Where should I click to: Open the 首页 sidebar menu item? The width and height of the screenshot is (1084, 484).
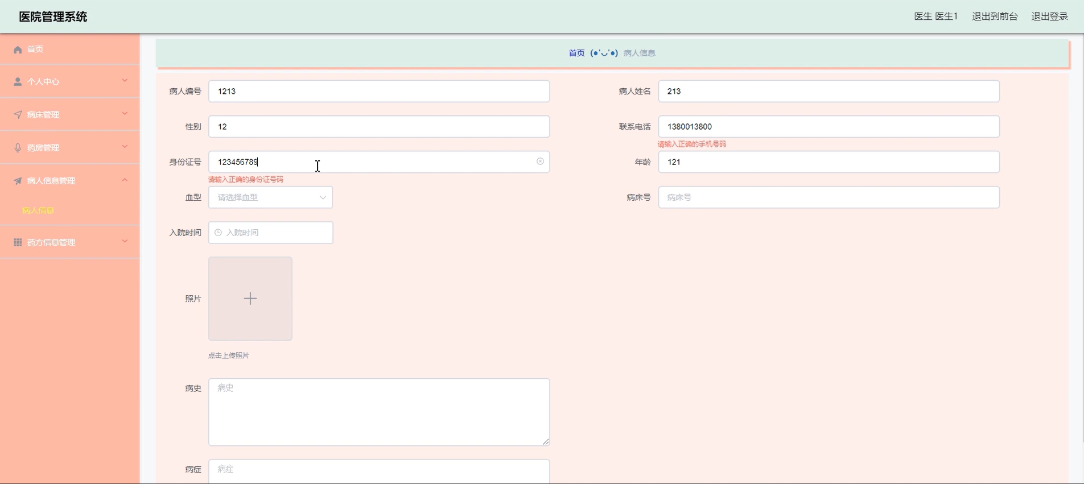tap(35, 49)
